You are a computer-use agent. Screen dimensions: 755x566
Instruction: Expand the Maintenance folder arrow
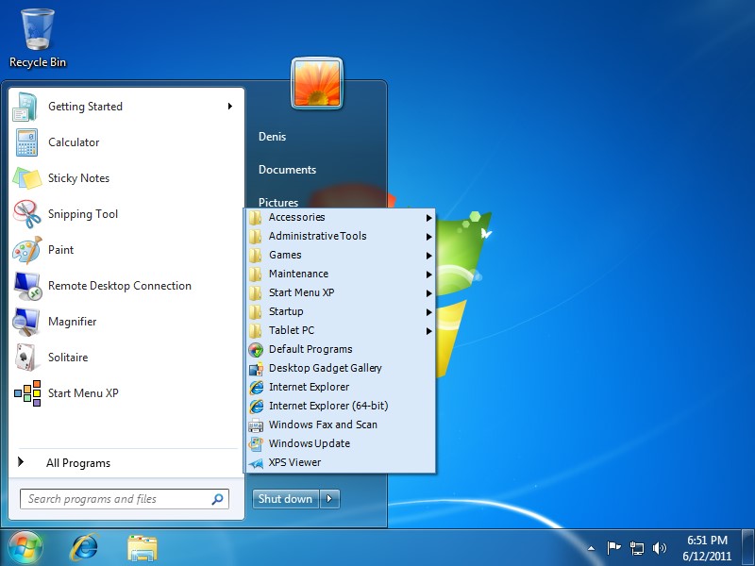(428, 275)
